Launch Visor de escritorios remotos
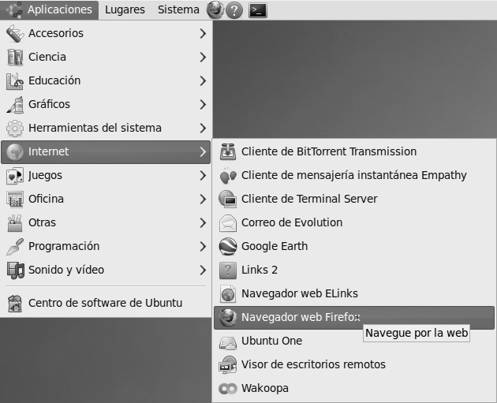 tap(313, 364)
